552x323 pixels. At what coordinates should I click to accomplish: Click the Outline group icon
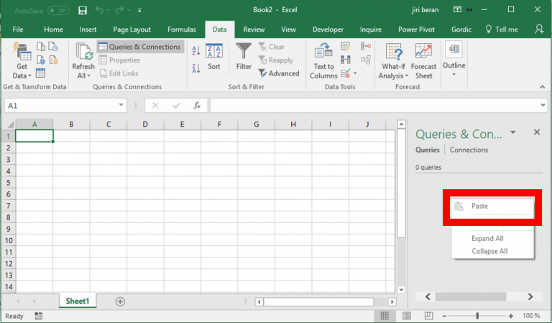[x=454, y=49]
